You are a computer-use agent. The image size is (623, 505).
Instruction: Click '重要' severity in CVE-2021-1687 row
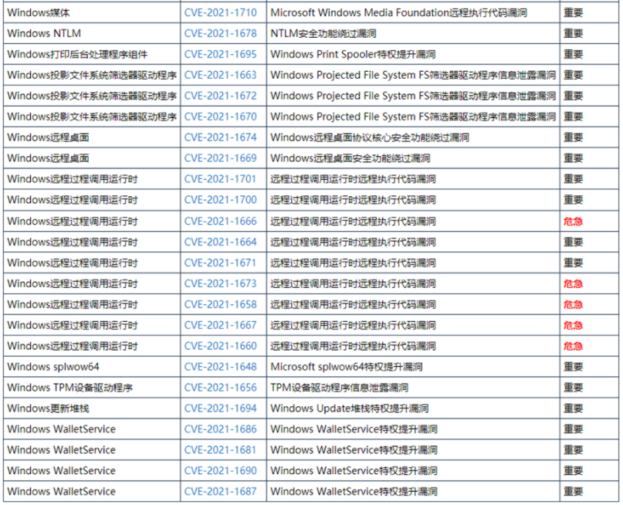(x=573, y=492)
